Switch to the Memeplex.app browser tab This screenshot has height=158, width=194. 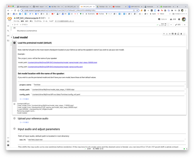tap(24, 7)
